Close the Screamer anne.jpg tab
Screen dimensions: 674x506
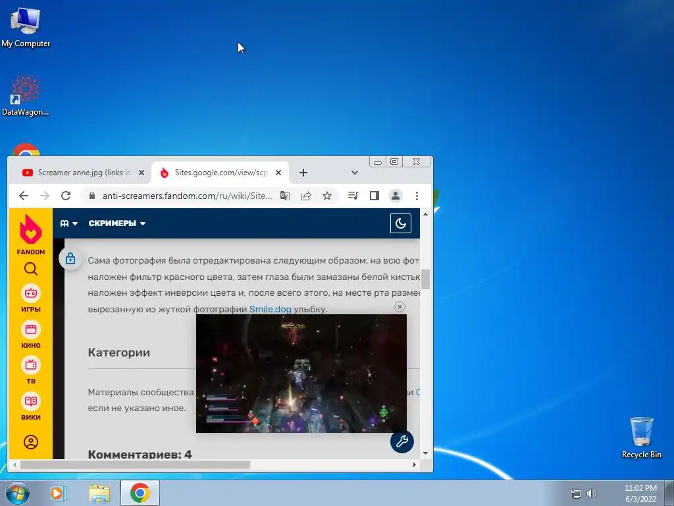[x=142, y=173]
